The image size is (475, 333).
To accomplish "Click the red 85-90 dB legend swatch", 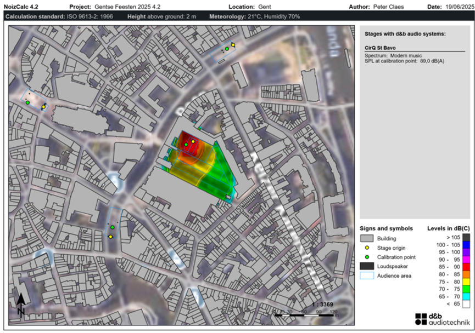I will click(x=466, y=267).
